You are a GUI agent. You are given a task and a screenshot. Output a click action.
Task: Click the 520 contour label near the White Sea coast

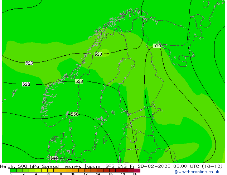[x=157, y=46]
